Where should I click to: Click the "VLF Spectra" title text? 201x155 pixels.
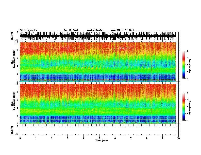[29, 30]
